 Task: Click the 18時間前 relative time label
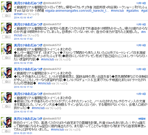pyautogui.click(x=142, y=119)
